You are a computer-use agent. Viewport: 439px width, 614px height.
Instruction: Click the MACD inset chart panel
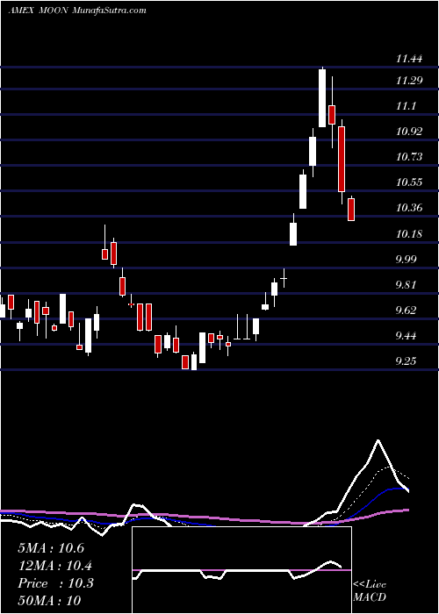[x=241, y=570]
